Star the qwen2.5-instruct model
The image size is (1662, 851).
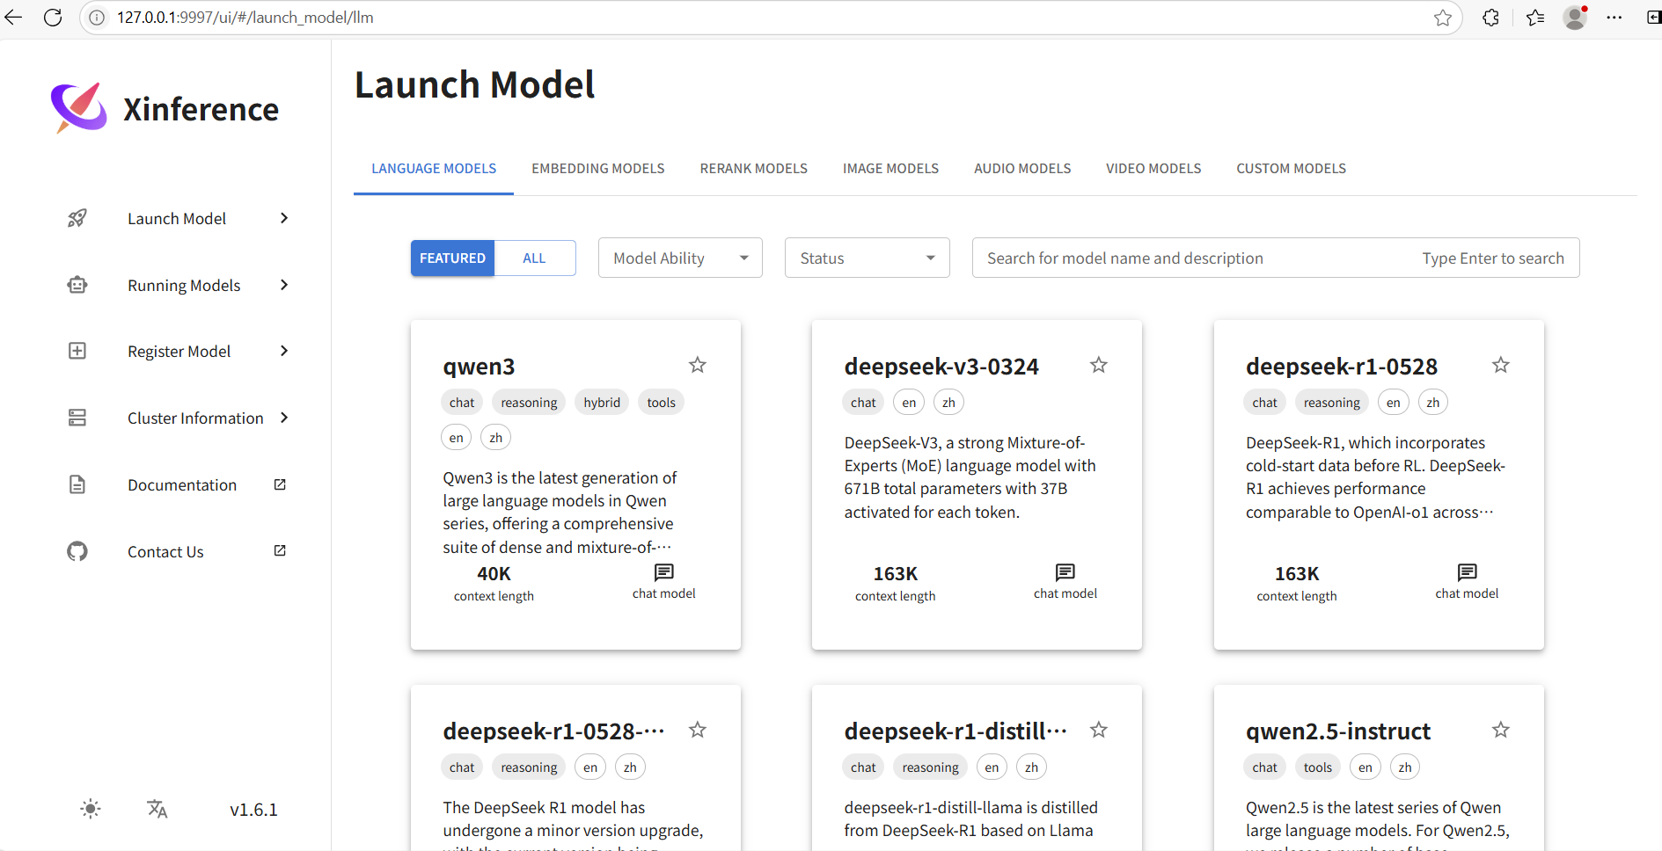[x=1501, y=730]
